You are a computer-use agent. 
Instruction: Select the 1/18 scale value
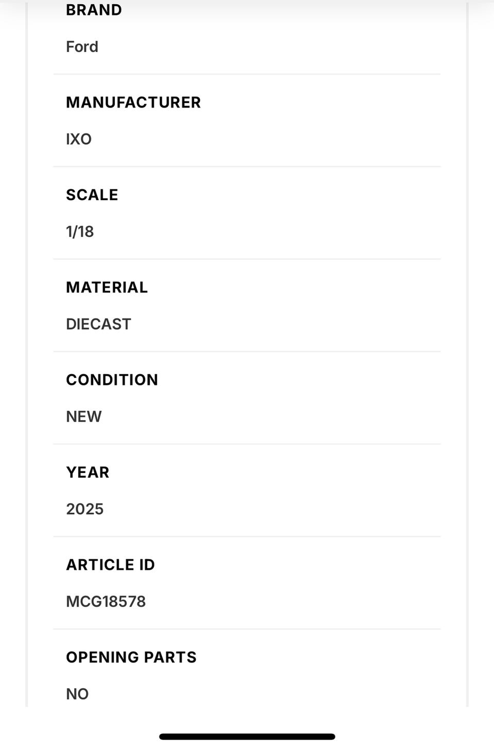[80, 232]
